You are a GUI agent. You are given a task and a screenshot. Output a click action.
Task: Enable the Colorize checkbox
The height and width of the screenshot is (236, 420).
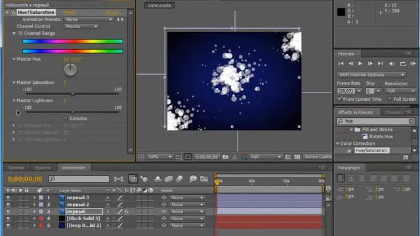pyautogui.click(x=66, y=118)
